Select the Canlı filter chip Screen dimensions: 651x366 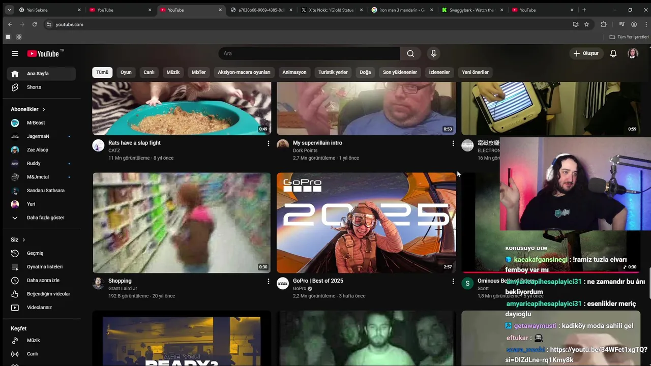(149, 72)
